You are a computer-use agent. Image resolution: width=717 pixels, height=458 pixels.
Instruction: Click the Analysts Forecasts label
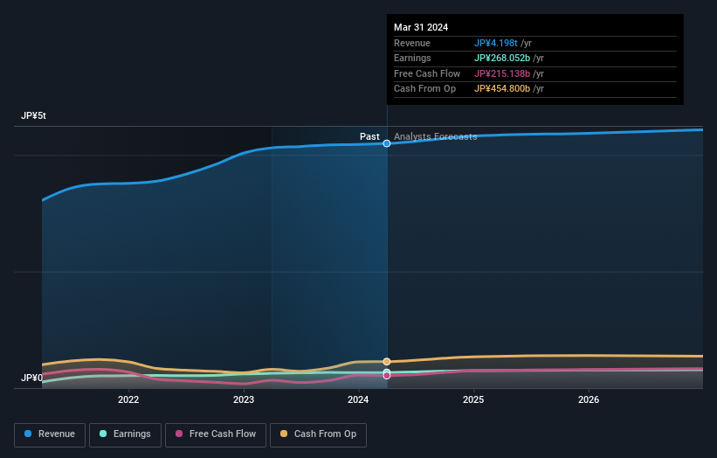click(435, 137)
